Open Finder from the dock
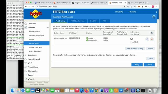 tap(13, 91)
